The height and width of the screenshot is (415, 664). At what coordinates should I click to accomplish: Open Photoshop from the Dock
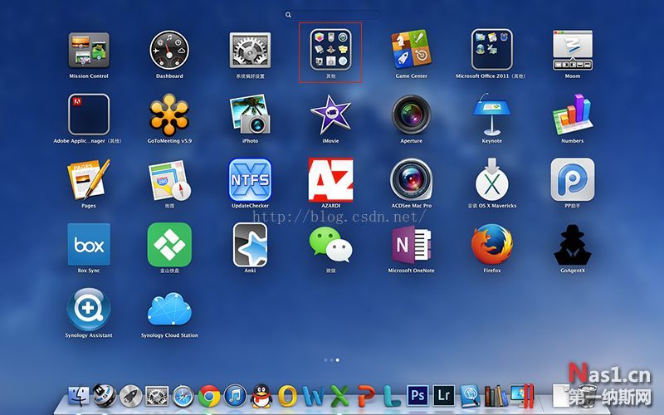[417, 396]
